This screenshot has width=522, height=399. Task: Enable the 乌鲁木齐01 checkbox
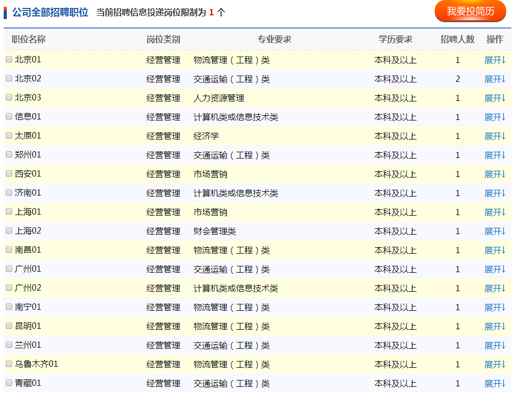click(9, 364)
